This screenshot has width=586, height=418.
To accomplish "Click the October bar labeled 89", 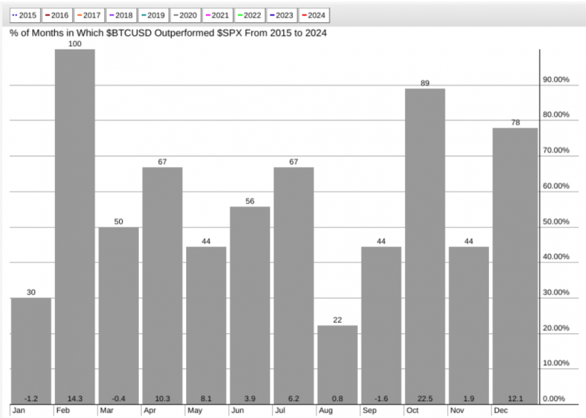I will (425, 246).
